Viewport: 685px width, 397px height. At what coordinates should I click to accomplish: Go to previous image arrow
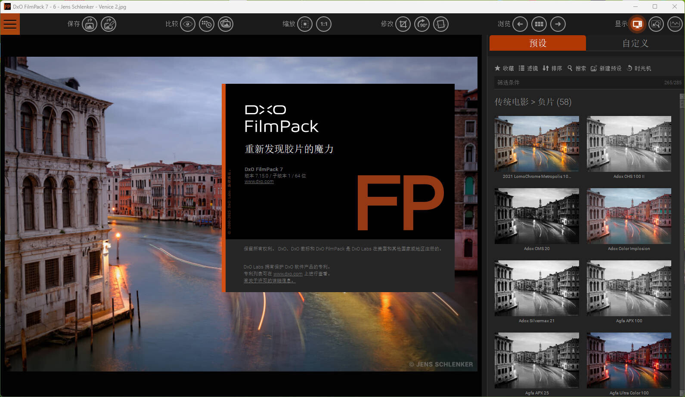coord(520,24)
